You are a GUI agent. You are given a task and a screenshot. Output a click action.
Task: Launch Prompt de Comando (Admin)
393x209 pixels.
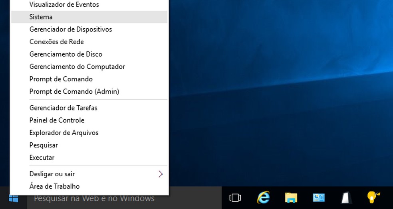click(89, 92)
